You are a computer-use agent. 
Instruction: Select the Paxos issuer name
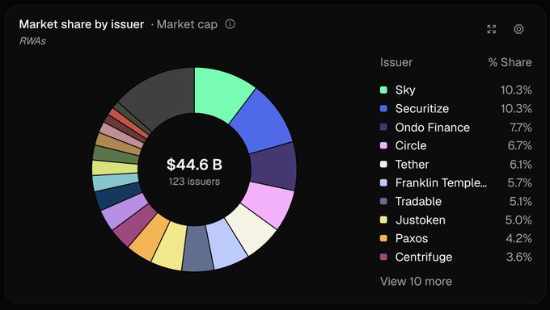point(412,238)
